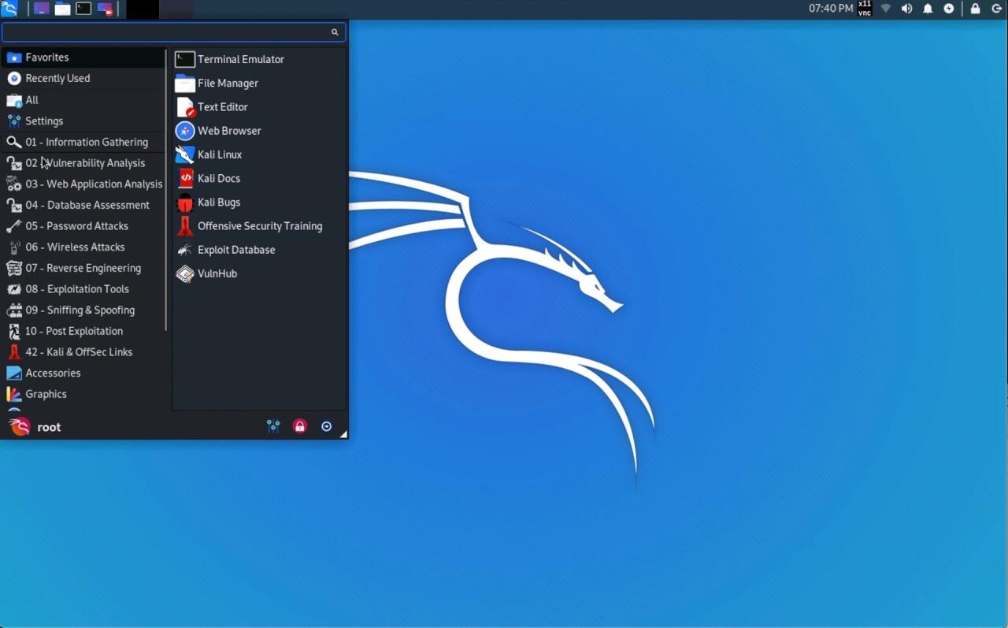Select the 01 - Information Gathering category
The image size is (1008, 628).
click(86, 142)
